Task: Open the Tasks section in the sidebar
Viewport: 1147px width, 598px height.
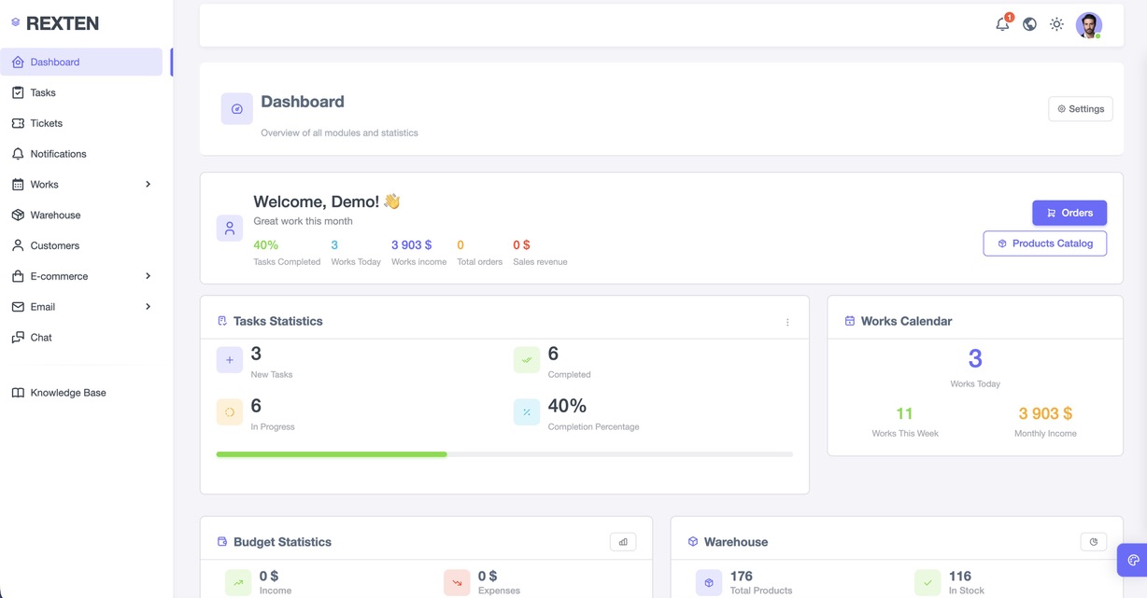Action: (45, 91)
